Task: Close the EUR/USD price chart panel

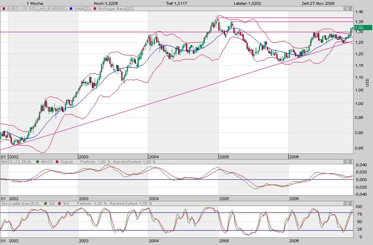Action: click(350, 8)
